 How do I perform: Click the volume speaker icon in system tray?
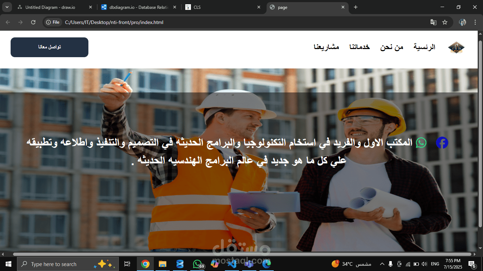(424, 264)
